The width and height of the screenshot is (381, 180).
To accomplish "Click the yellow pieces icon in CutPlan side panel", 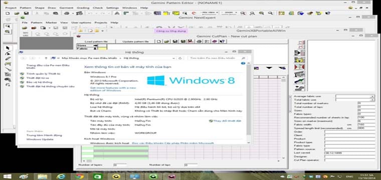I will (299, 60).
